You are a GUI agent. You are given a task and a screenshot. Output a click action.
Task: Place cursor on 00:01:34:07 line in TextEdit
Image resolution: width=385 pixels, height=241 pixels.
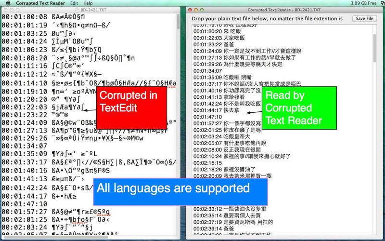pos(24,145)
